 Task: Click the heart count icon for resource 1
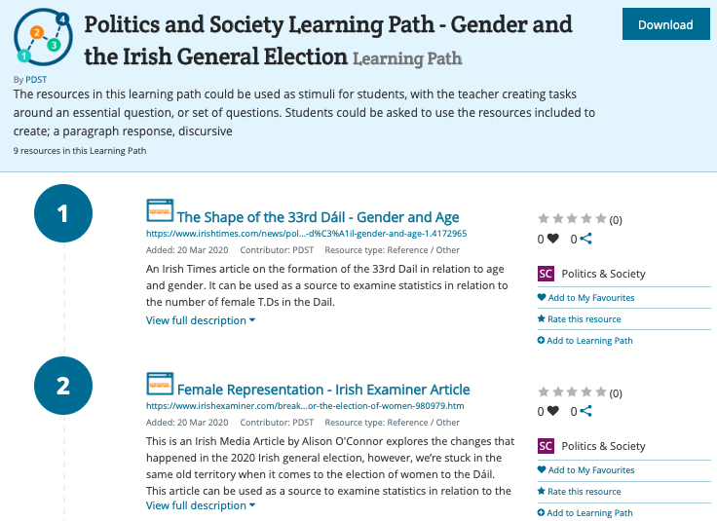552,239
